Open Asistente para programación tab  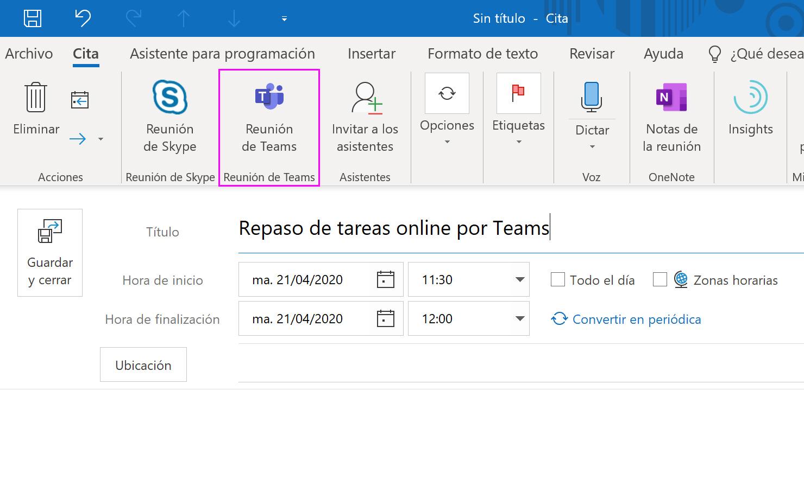222,54
